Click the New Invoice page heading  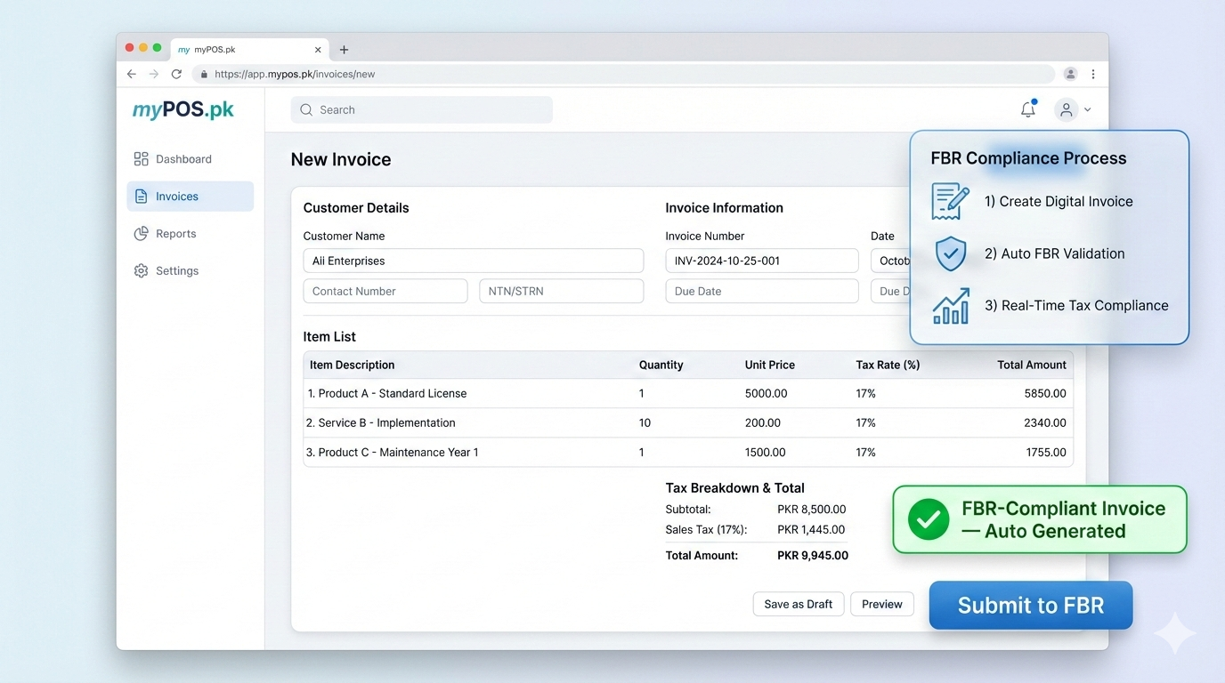341,159
